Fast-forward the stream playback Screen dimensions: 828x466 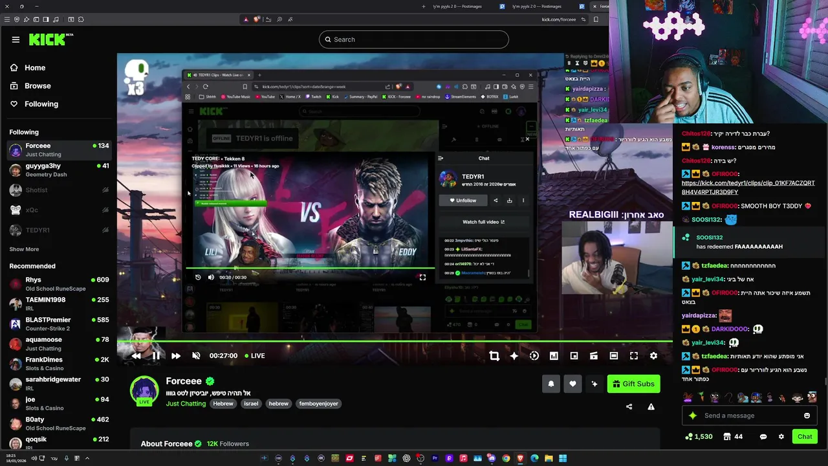tap(176, 355)
